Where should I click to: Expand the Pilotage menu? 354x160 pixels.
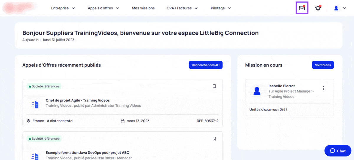coord(221,8)
